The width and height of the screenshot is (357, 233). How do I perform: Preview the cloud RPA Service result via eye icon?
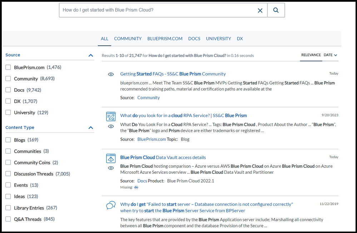111,126
